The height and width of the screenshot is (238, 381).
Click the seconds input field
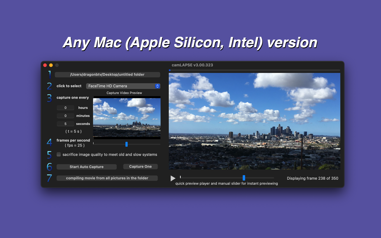65,124
